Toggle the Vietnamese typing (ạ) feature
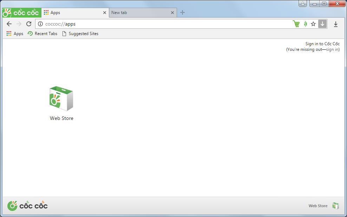Viewport: 347px width, 217px height. click(304, 24)
